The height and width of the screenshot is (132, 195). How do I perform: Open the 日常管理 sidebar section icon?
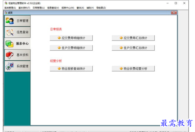[10, 21]
